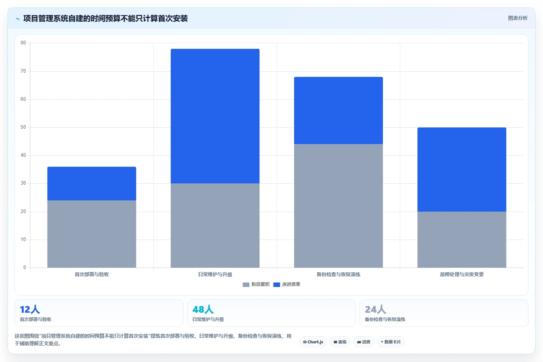
Task: Open the 48人 日常维护与升级 stat card
Action: (271, 313)
